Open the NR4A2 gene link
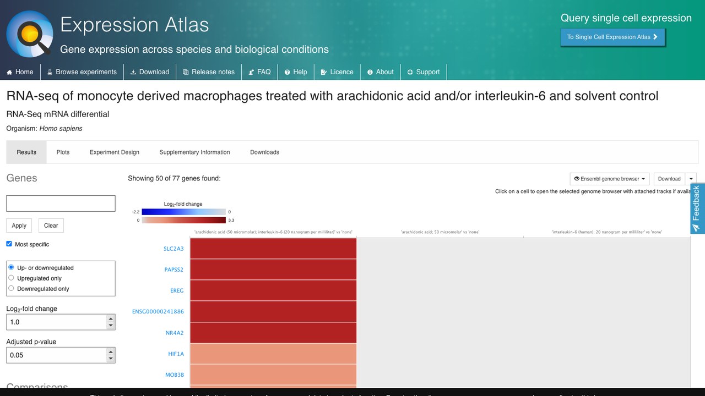The height and width of the screenshot is (396, 705). pyautogui.click(x=175, y=333)
